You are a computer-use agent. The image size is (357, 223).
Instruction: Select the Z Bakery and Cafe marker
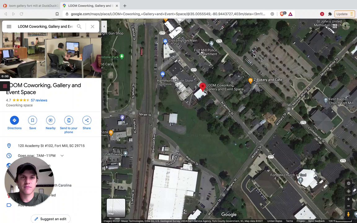click(x=250, y=80)
